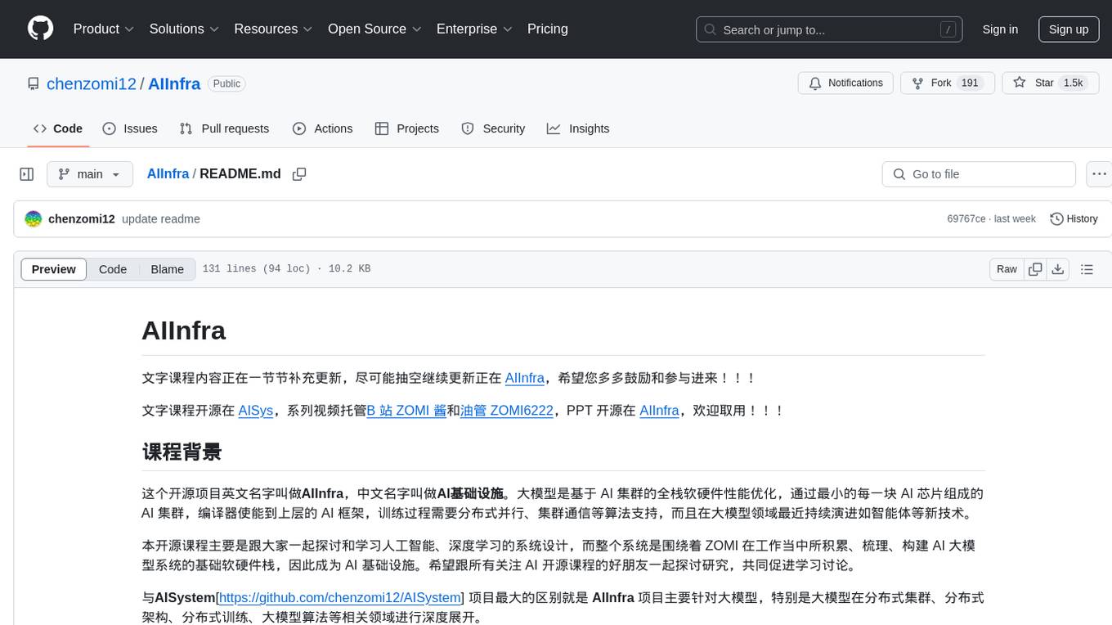Toggle the file tree side panel
Screen dimensions: 1112x625
point(27,174)
